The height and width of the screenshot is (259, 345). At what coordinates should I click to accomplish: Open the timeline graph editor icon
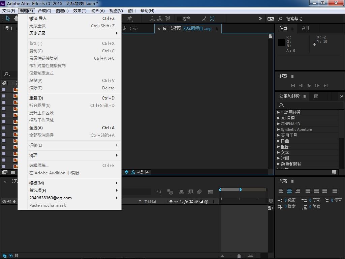click(210, 192)
